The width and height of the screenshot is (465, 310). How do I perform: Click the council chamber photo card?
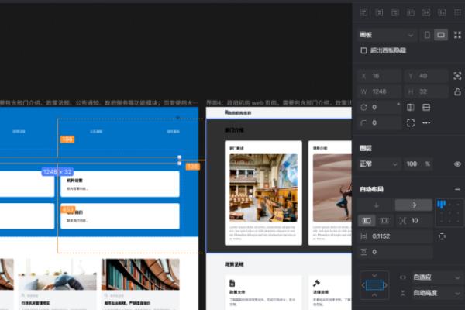tap(263, 188)
